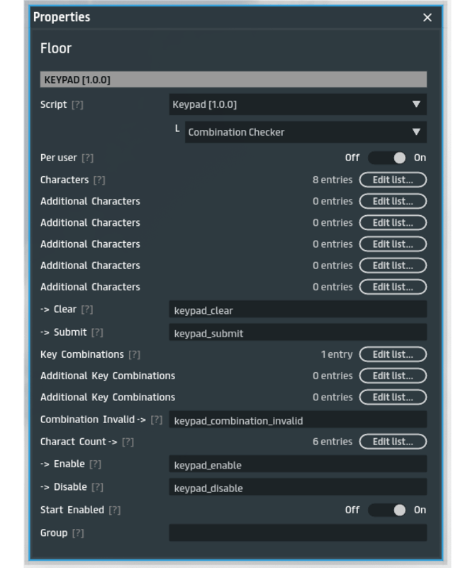Close the Properties panel

click(x=427, y=18)
